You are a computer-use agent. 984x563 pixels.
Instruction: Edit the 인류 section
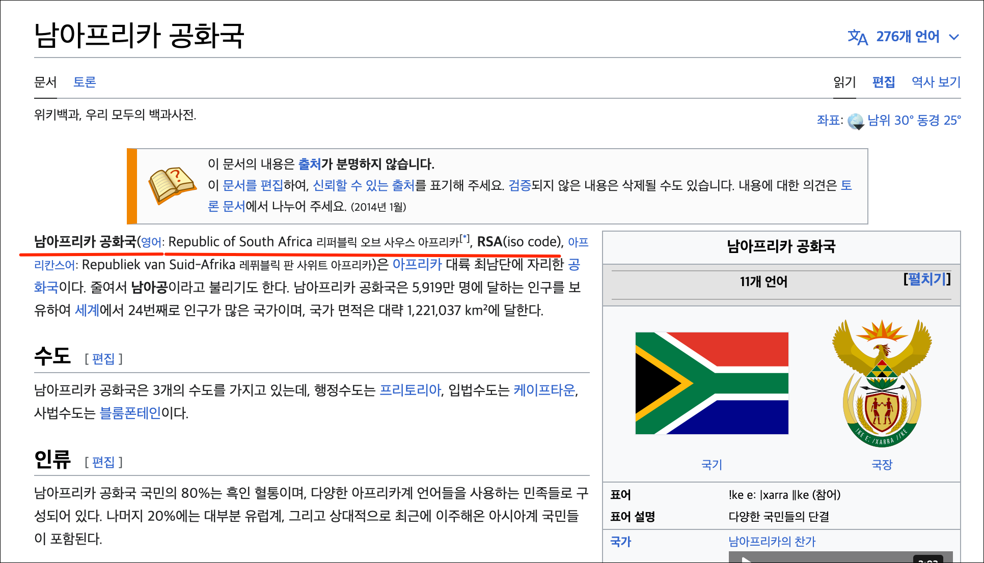pos(103,462)
